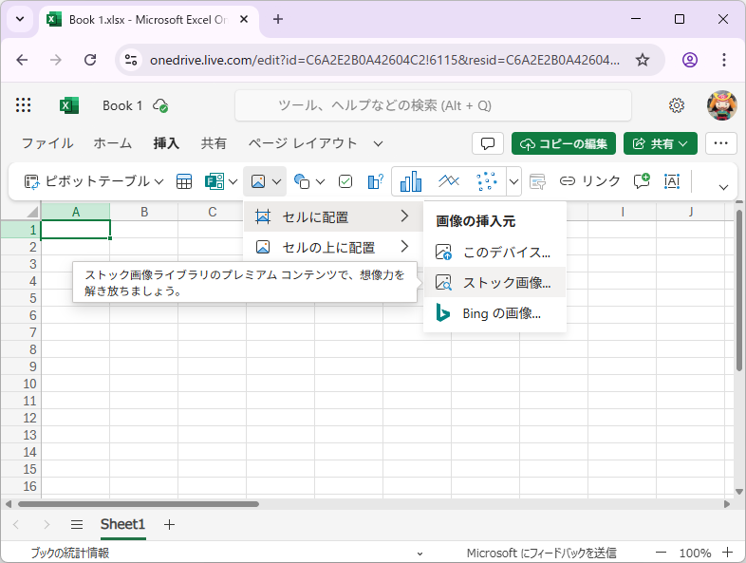Expand the shapes dropdown arrow

[x=320, y=181]
